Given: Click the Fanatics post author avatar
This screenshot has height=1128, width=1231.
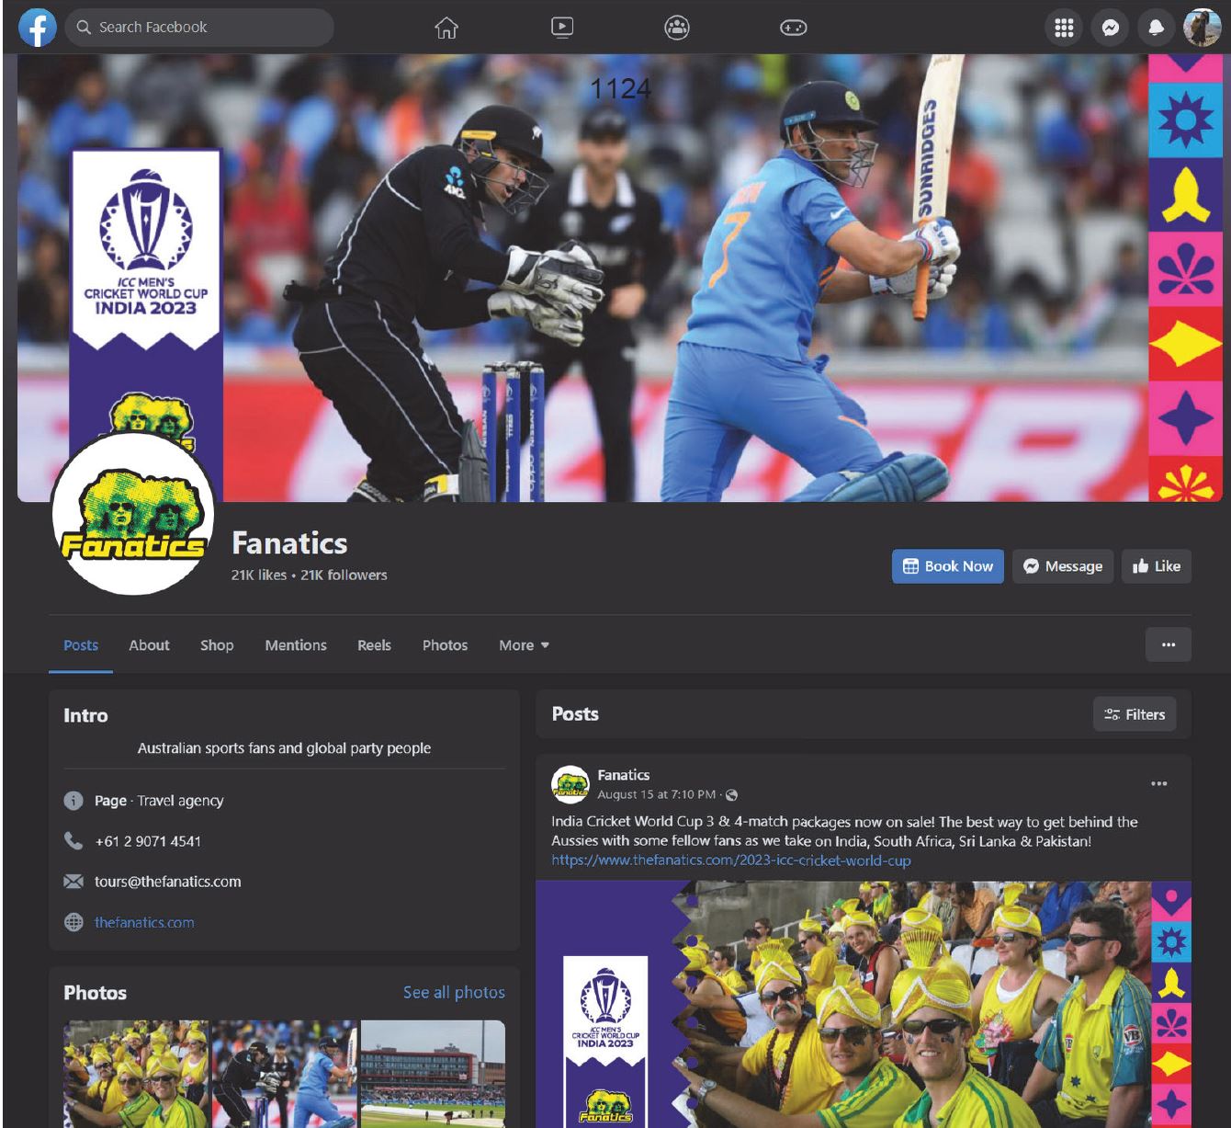Looking at the screenshot, I should tap(570, 784).
